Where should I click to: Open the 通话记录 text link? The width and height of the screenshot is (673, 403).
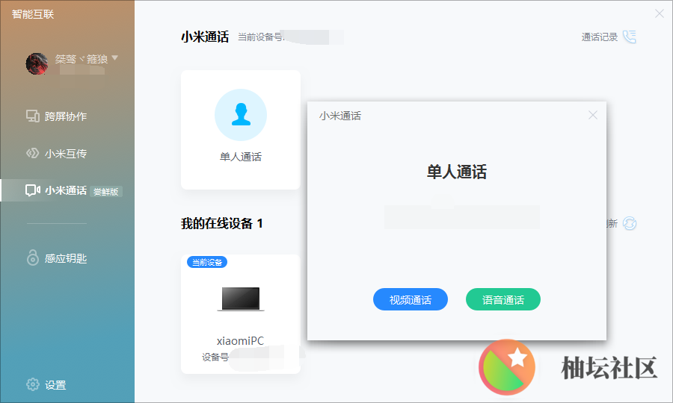click(x=600, y=37)
